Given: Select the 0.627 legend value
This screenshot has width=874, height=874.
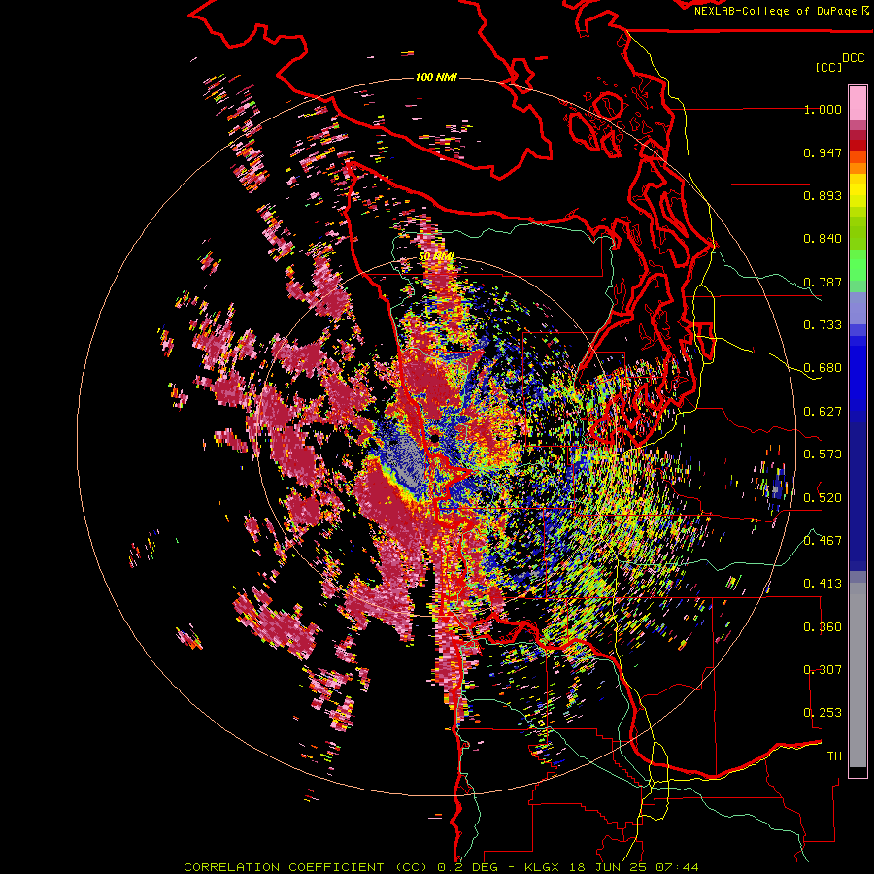Looking at the screenshot, I should 823,412.
